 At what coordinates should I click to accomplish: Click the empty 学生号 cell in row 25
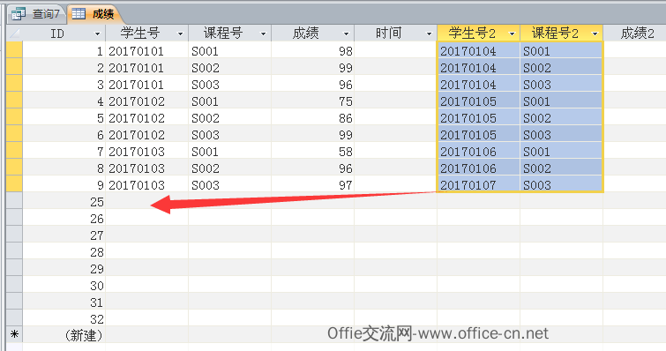pos(146,201)
